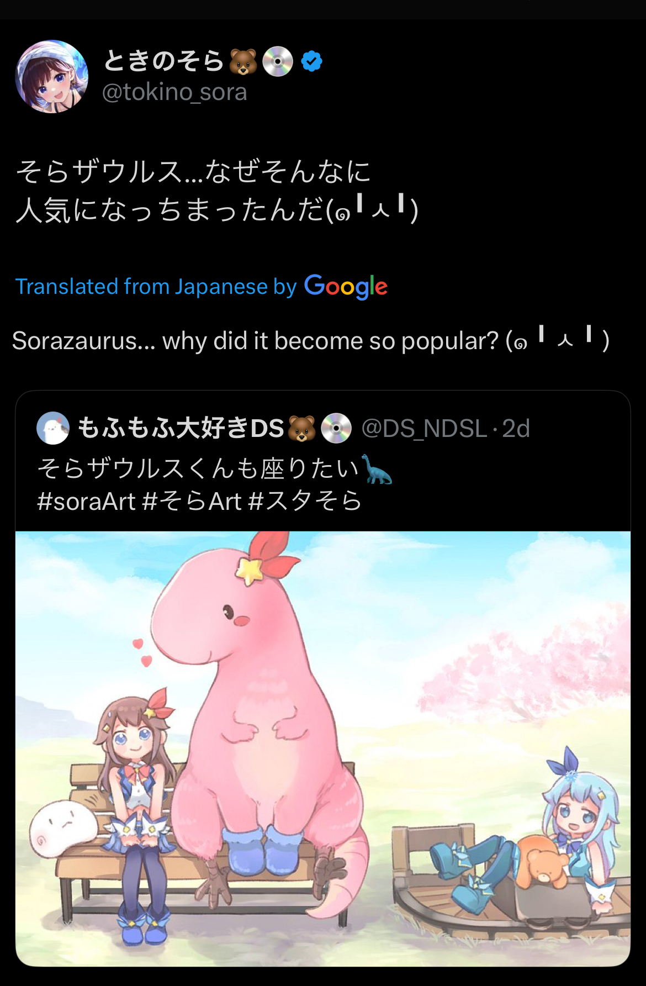Open the #スタそら hashtag
This screenshot has height=986, width=646.
[305, 502]
